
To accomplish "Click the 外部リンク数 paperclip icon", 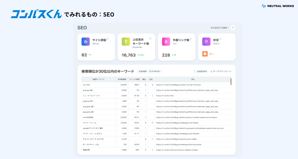I will [166, 42].
